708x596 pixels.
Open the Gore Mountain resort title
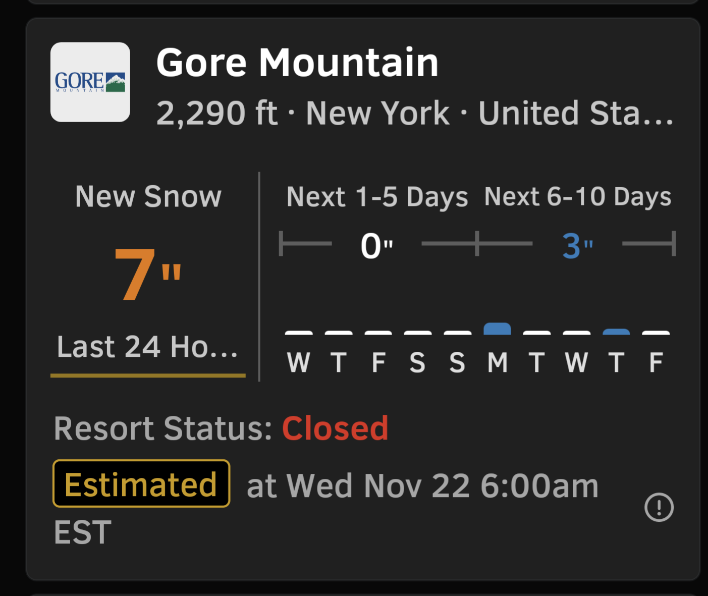pos(297,63)
